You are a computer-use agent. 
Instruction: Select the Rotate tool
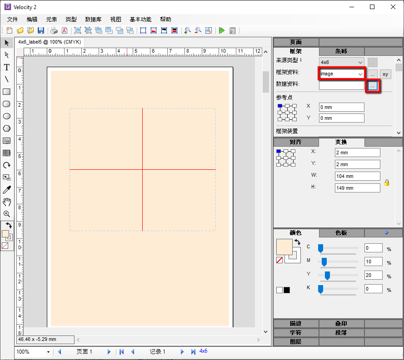[x=7, y=165]
